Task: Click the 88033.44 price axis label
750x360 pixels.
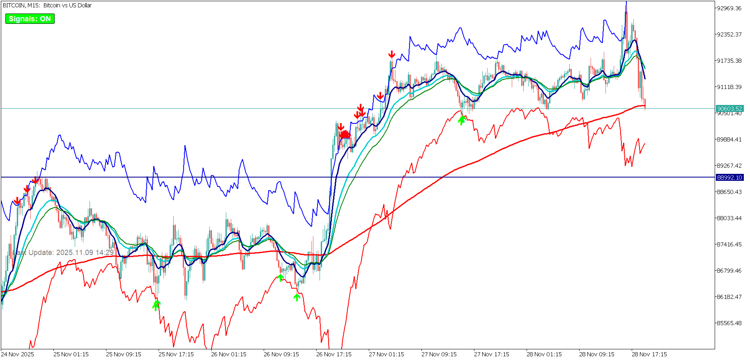Action: [x=729, y=218]
